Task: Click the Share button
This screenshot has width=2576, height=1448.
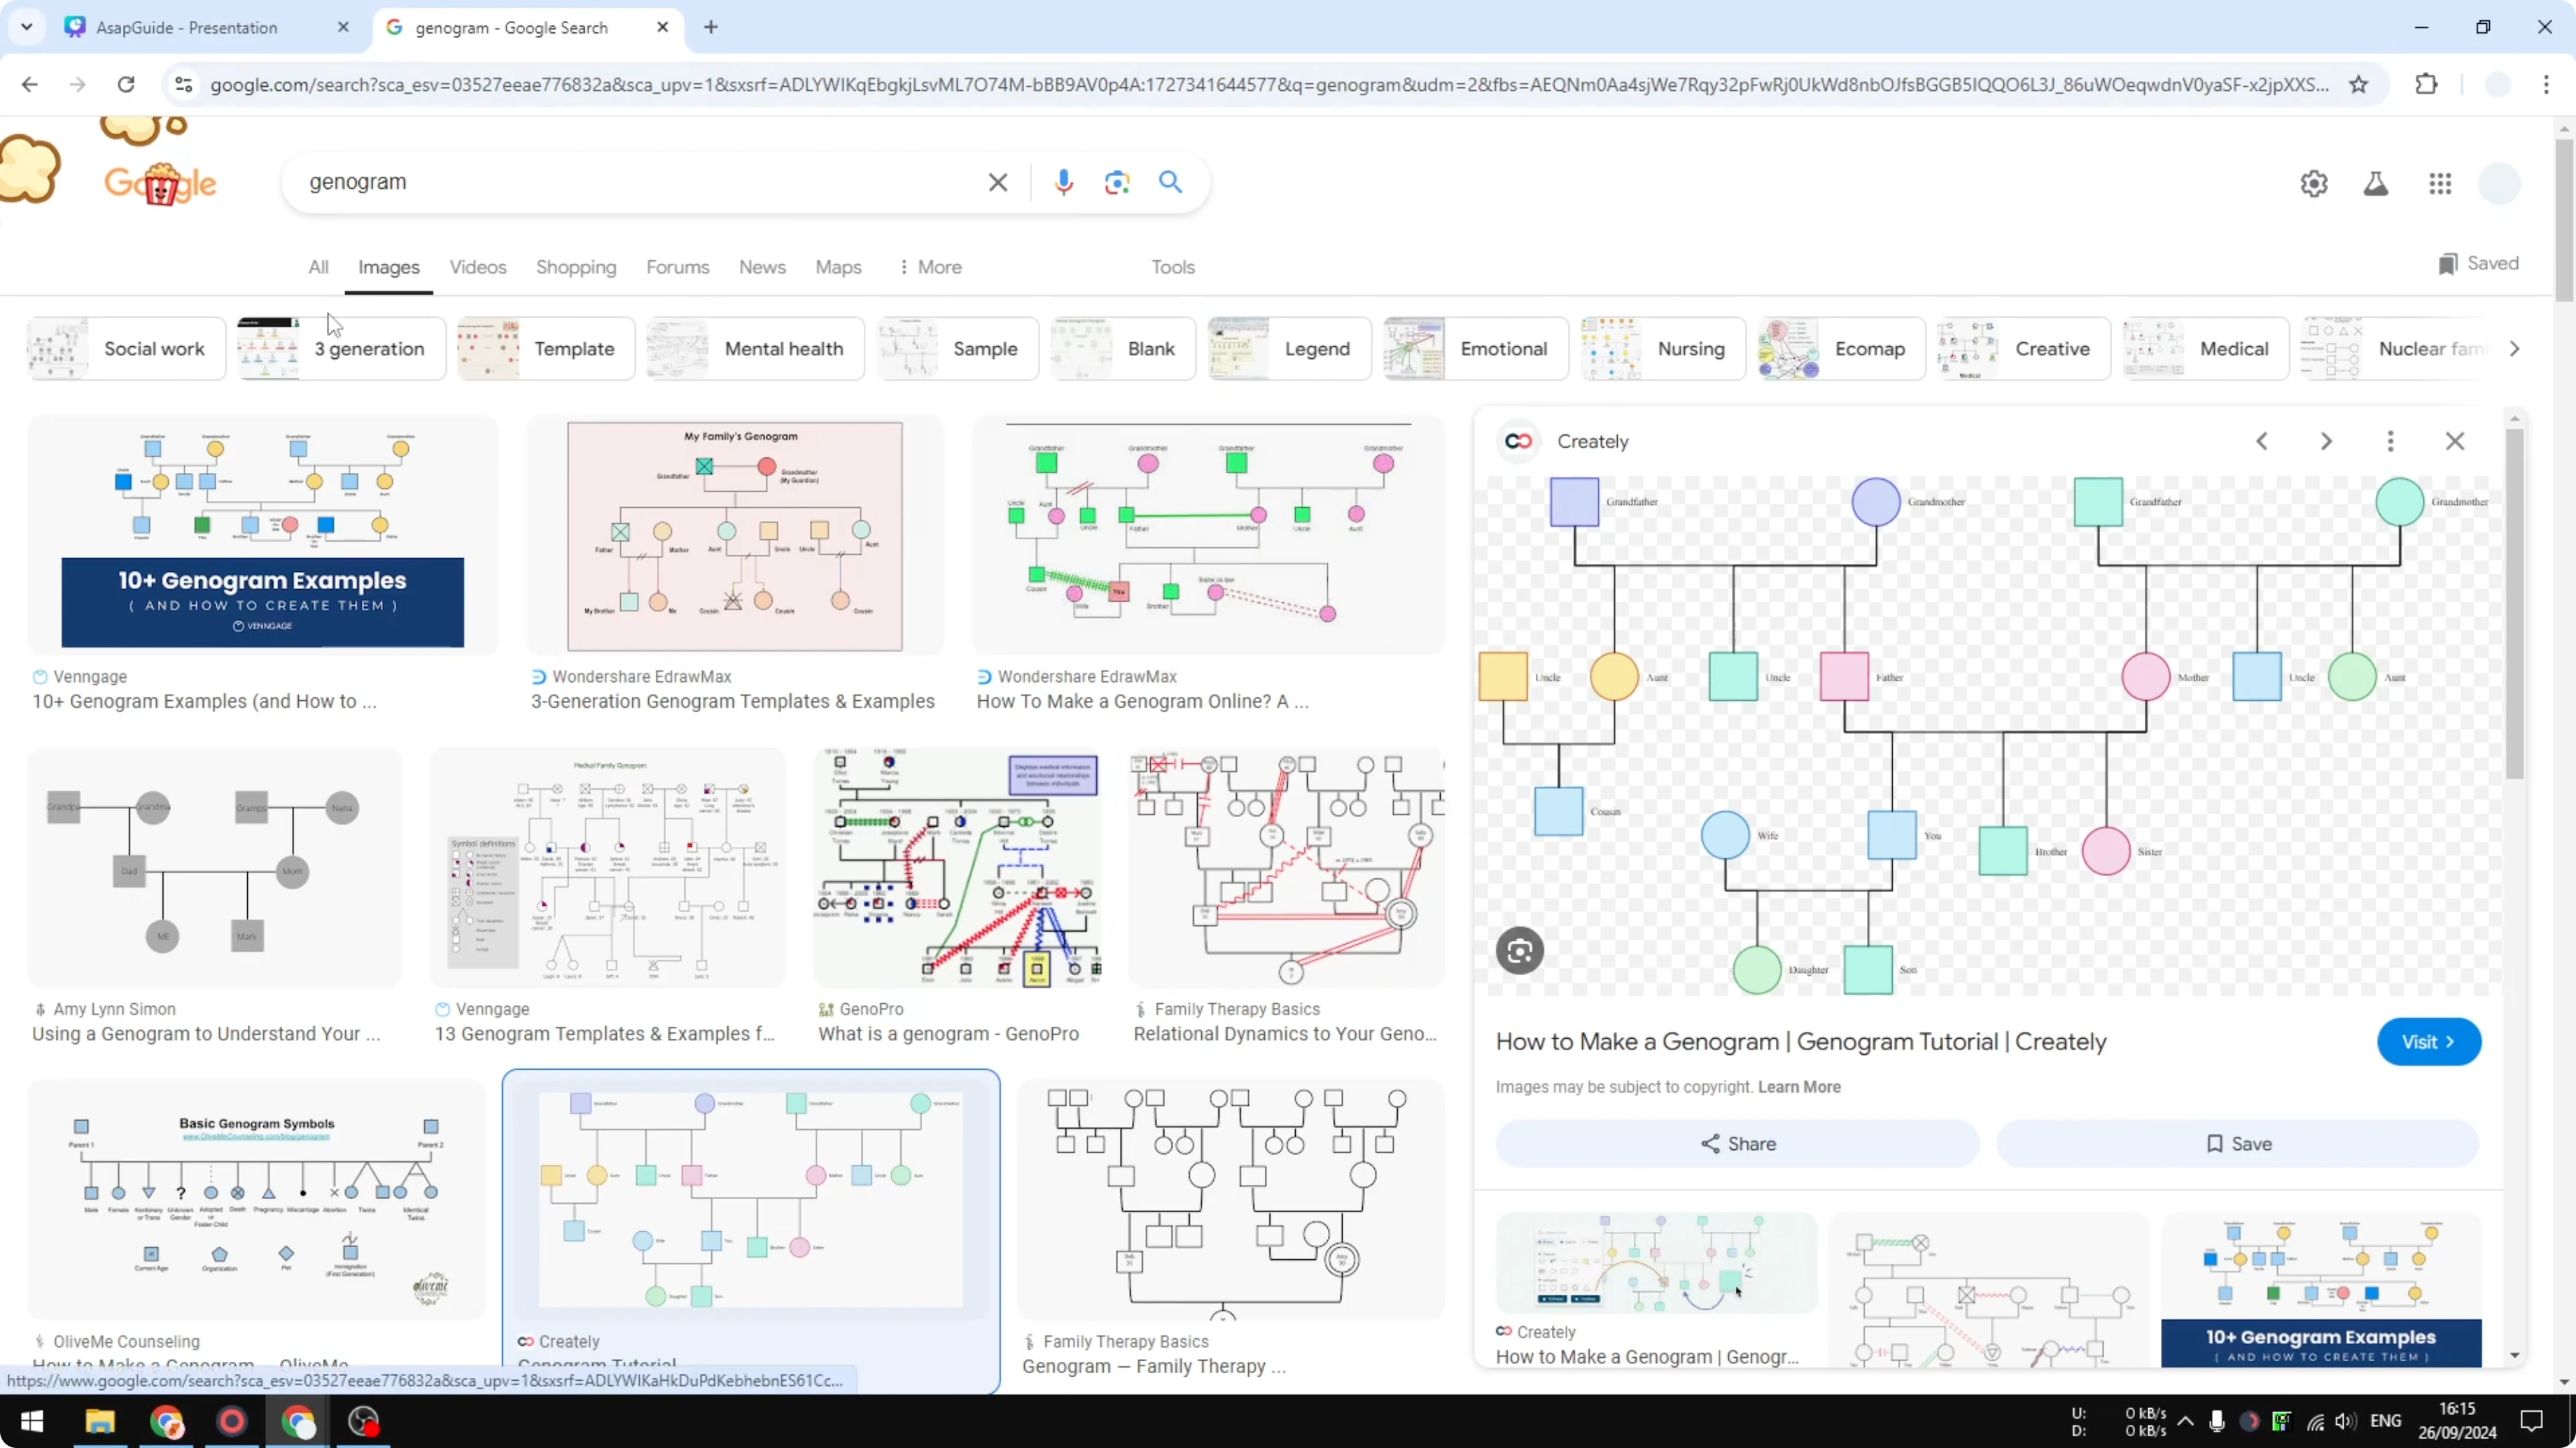Action: pos(1737,1144)
